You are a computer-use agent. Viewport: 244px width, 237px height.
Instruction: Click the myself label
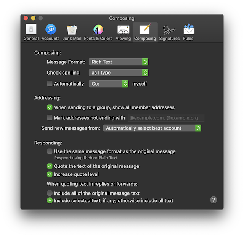[140, 84]
